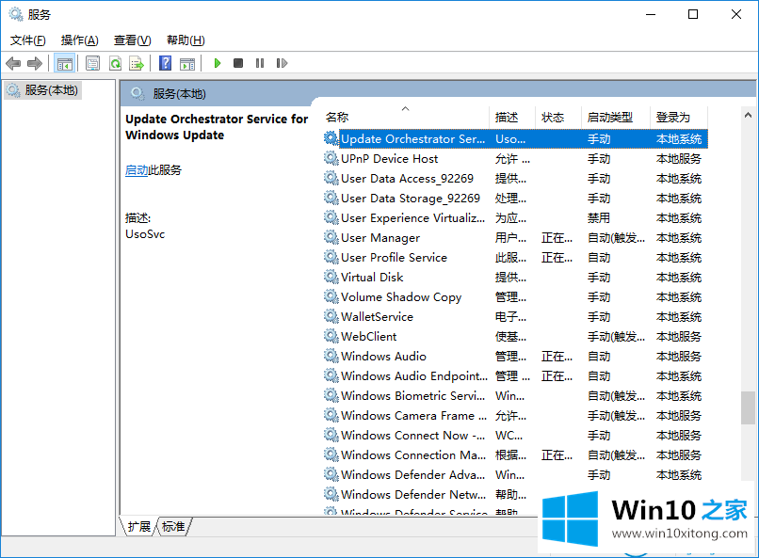The width and height of the screenshot is (759, 558).
Task: Click the gear icon beside WebClient
Action: tap(331, 336)
